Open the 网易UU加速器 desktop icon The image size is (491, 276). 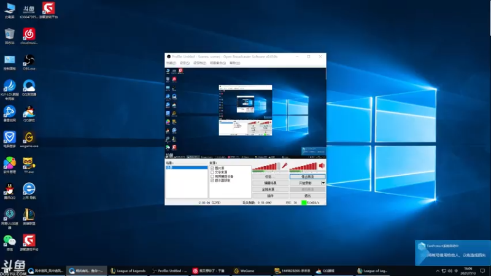(10, 219)
